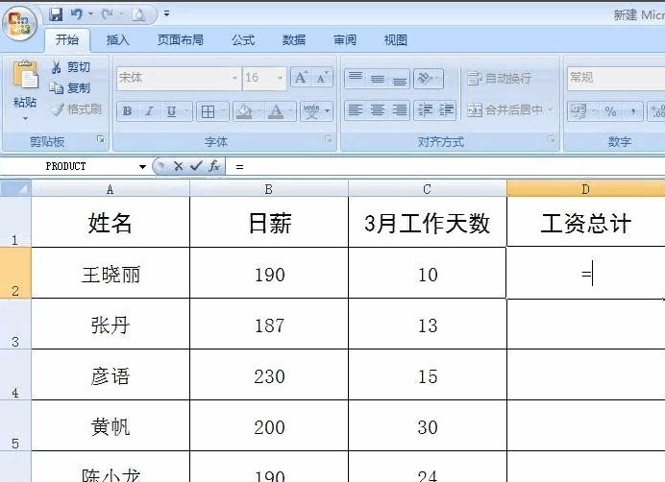Expand the 粘贴 dropdown arrow

coord(25,119)
